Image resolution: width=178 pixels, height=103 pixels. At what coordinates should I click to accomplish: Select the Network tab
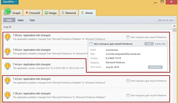pyautogui.click(x=69, y=13)
